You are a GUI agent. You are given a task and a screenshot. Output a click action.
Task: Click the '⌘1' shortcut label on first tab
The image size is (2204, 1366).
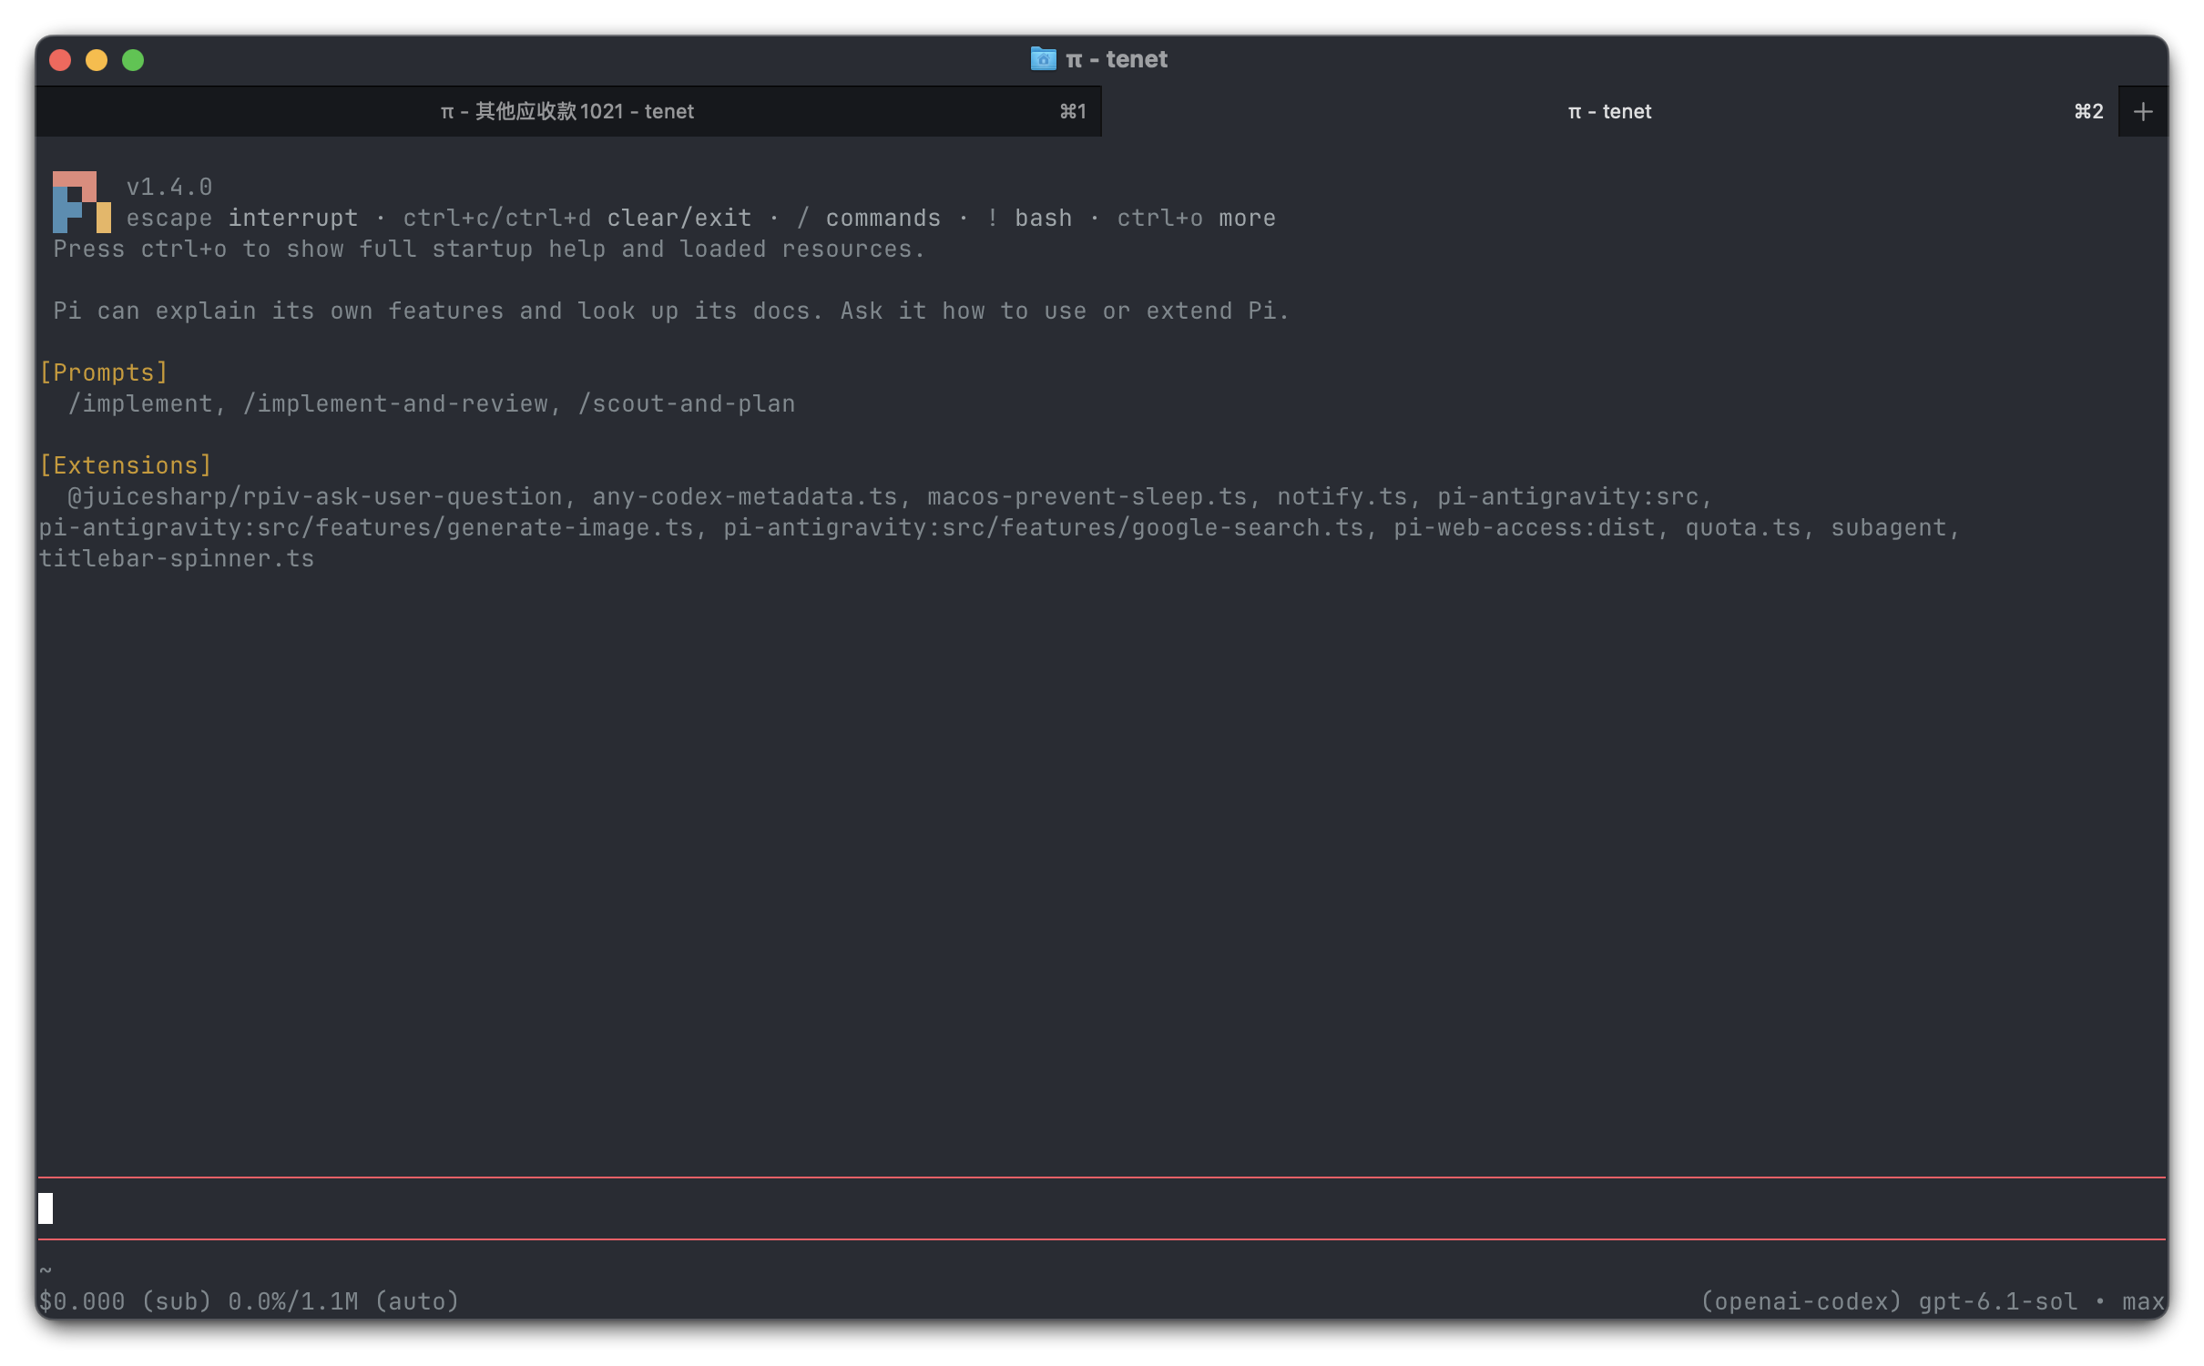[1073, 111]
